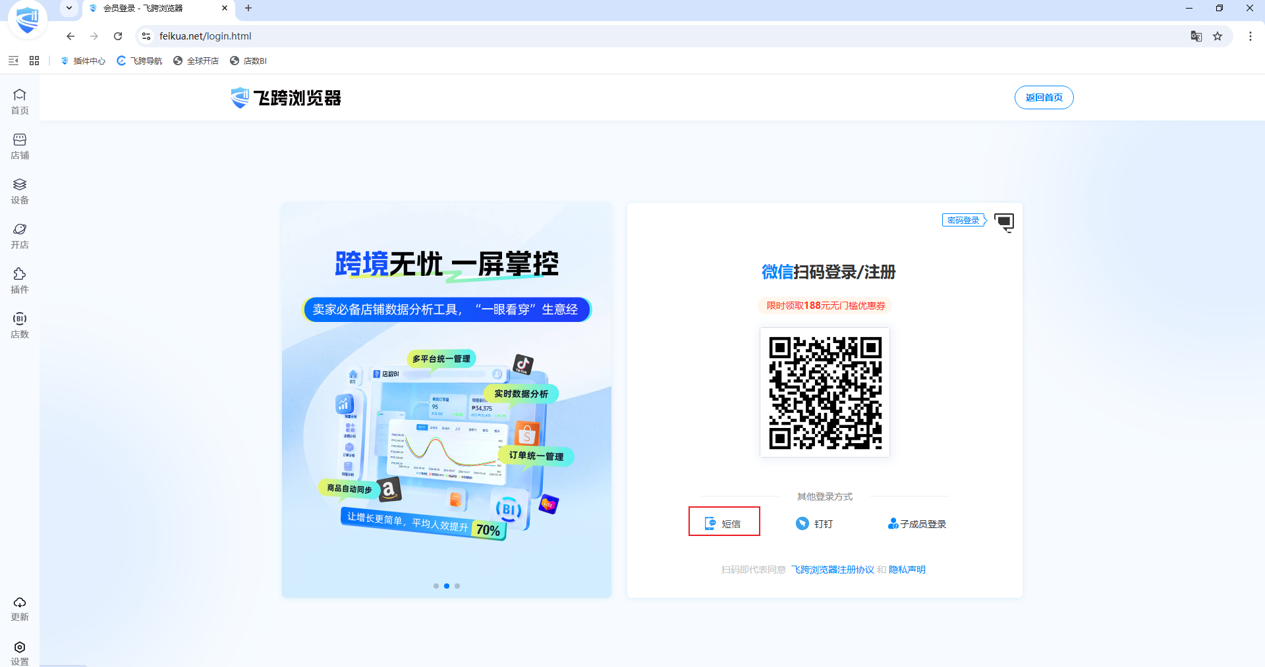Reload the page with the refresh icon
This screenshot has height=667, width=1265.
(118, 36)
